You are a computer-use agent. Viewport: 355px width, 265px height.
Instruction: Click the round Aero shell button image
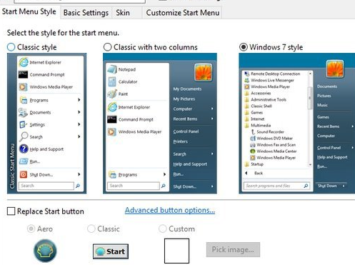45,251
